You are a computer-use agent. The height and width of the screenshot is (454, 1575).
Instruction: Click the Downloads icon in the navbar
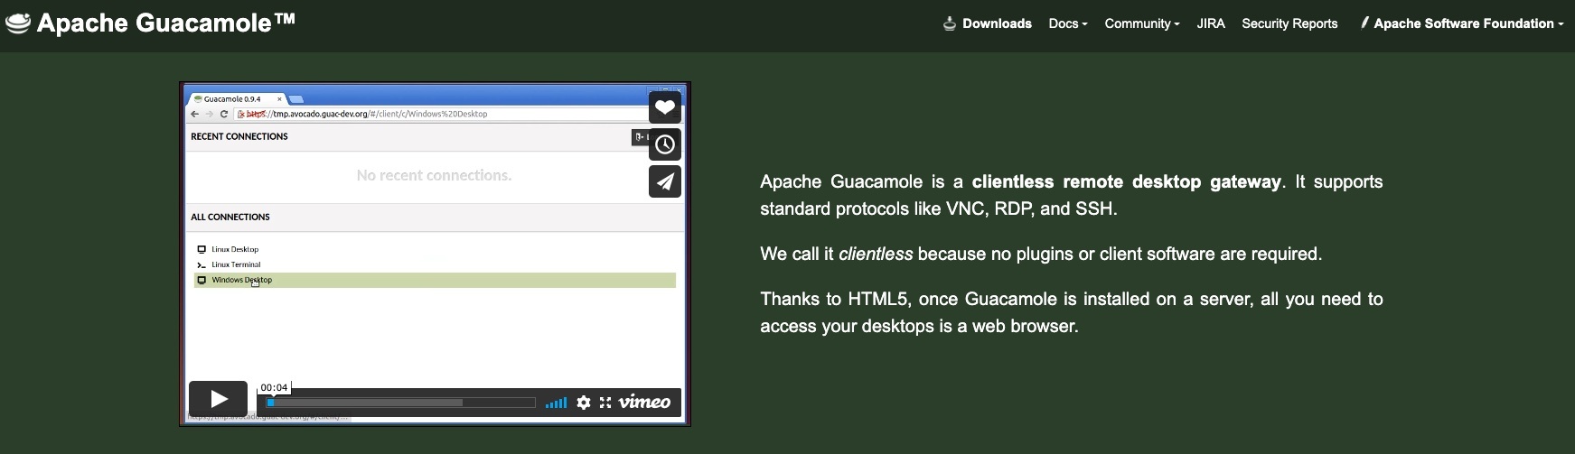tap(949, 23)
